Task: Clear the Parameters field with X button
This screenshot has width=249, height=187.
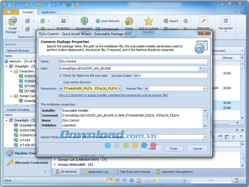Action: (120, 89)
